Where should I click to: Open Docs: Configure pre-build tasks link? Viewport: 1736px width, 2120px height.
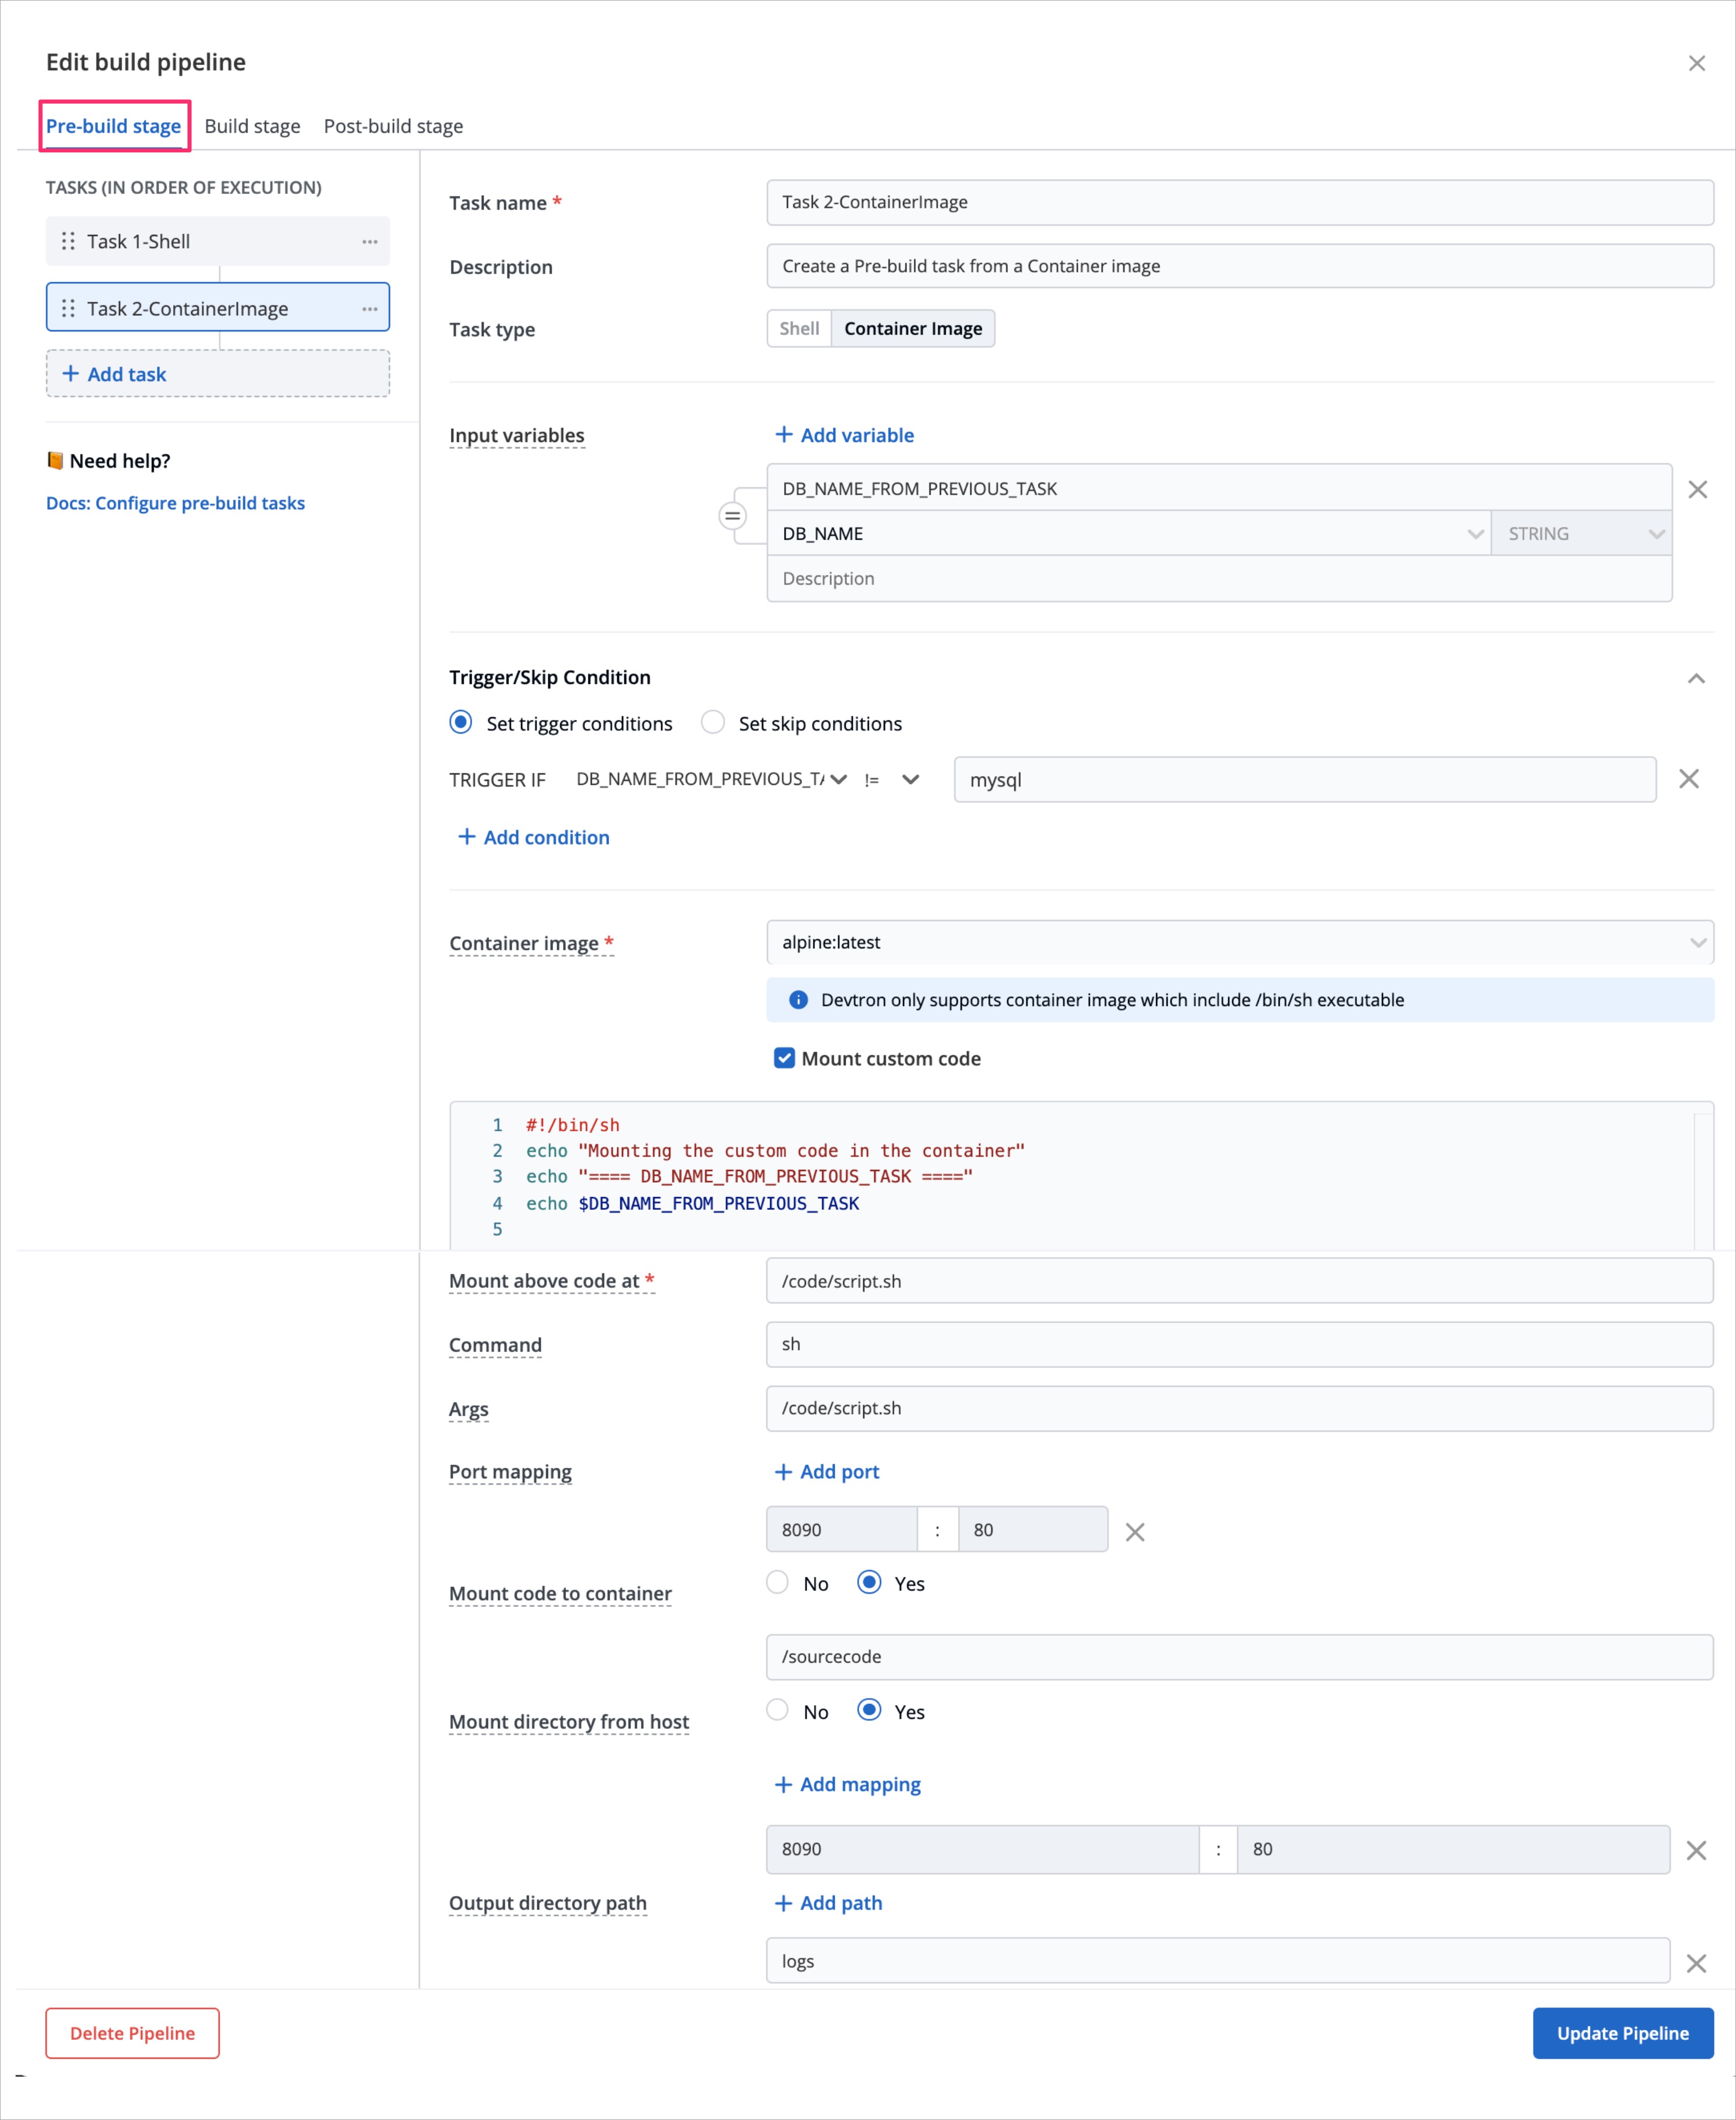pyautogui.click(x=175, y=503)
